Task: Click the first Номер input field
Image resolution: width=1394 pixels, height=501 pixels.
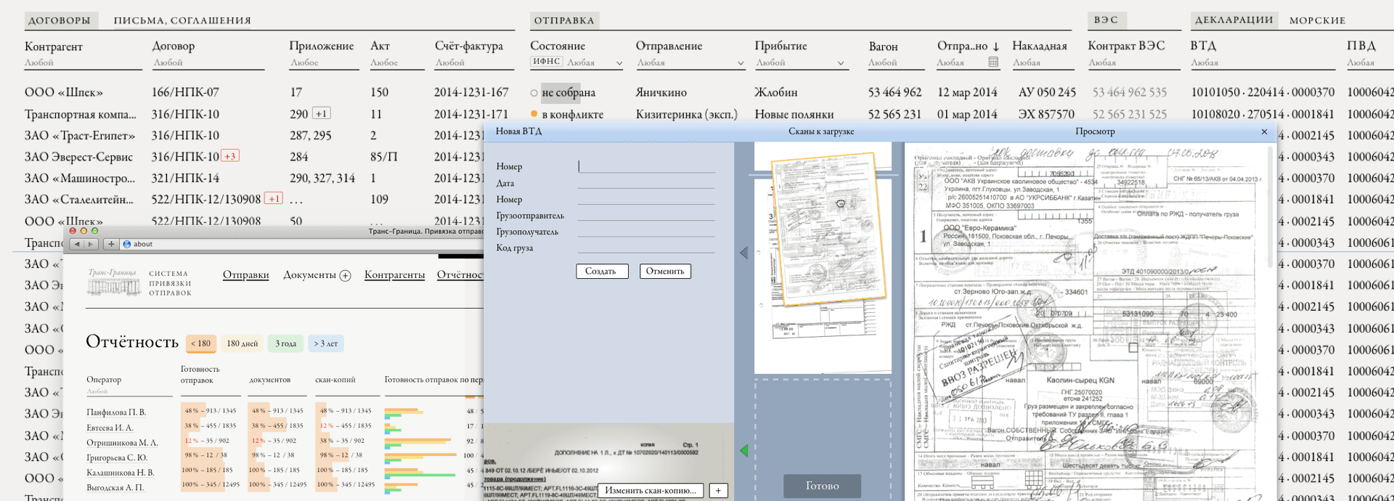Action: pos(646,166)
